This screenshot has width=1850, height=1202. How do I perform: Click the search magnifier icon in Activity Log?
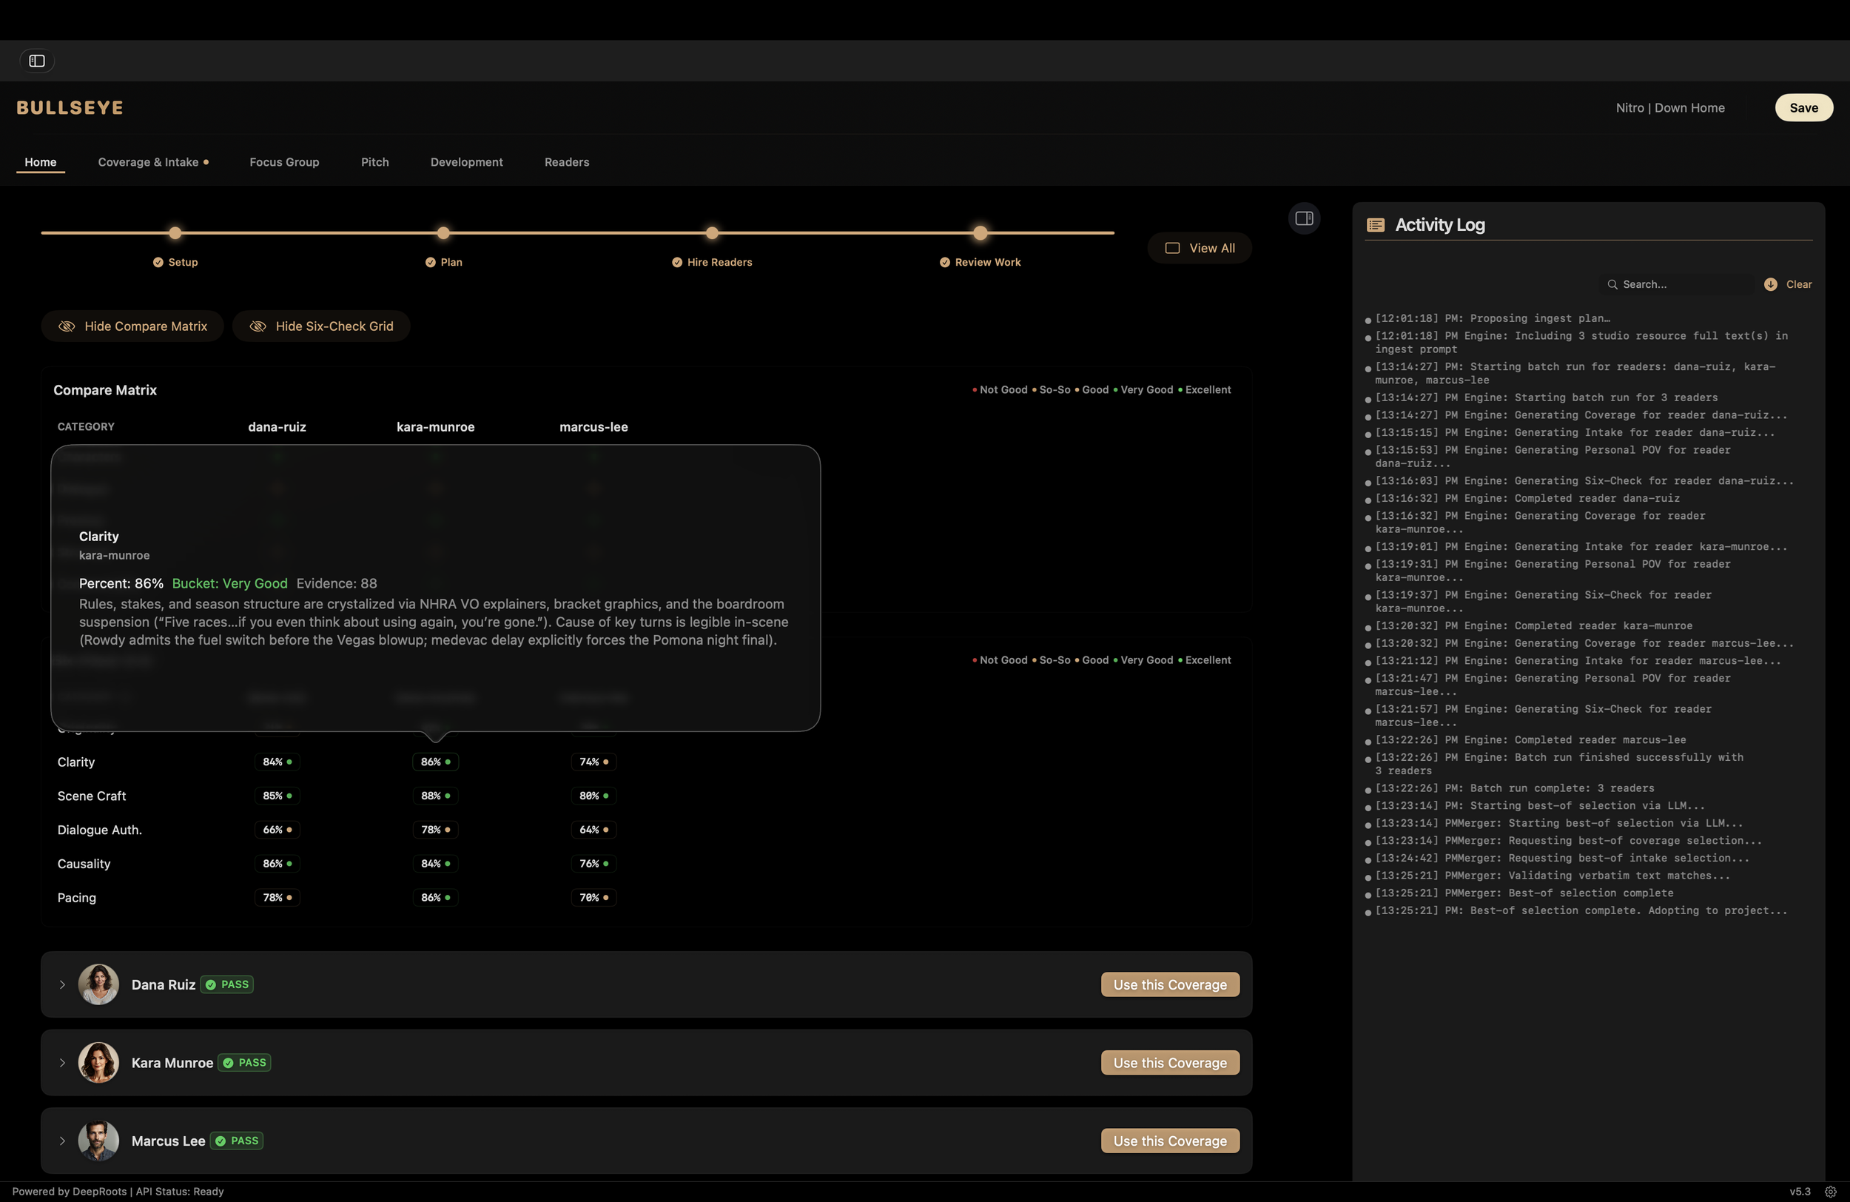click(1612, 284)
